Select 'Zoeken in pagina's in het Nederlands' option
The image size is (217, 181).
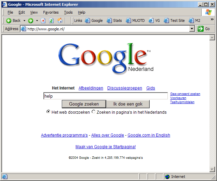click(x=94, y=112)
